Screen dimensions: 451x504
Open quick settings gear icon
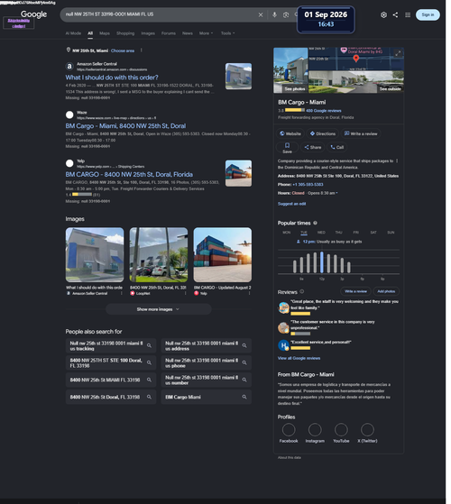click(x=383, y=14)
